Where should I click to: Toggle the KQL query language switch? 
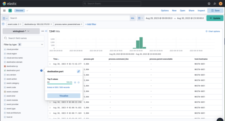(x=132, y=18)
